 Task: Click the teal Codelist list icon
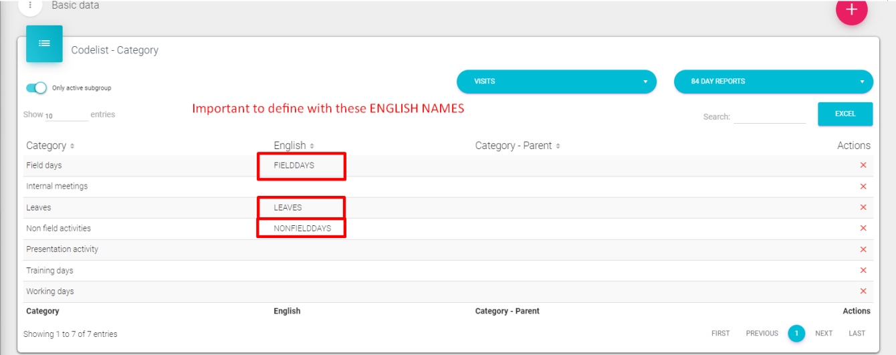click(x=44, y=43)
